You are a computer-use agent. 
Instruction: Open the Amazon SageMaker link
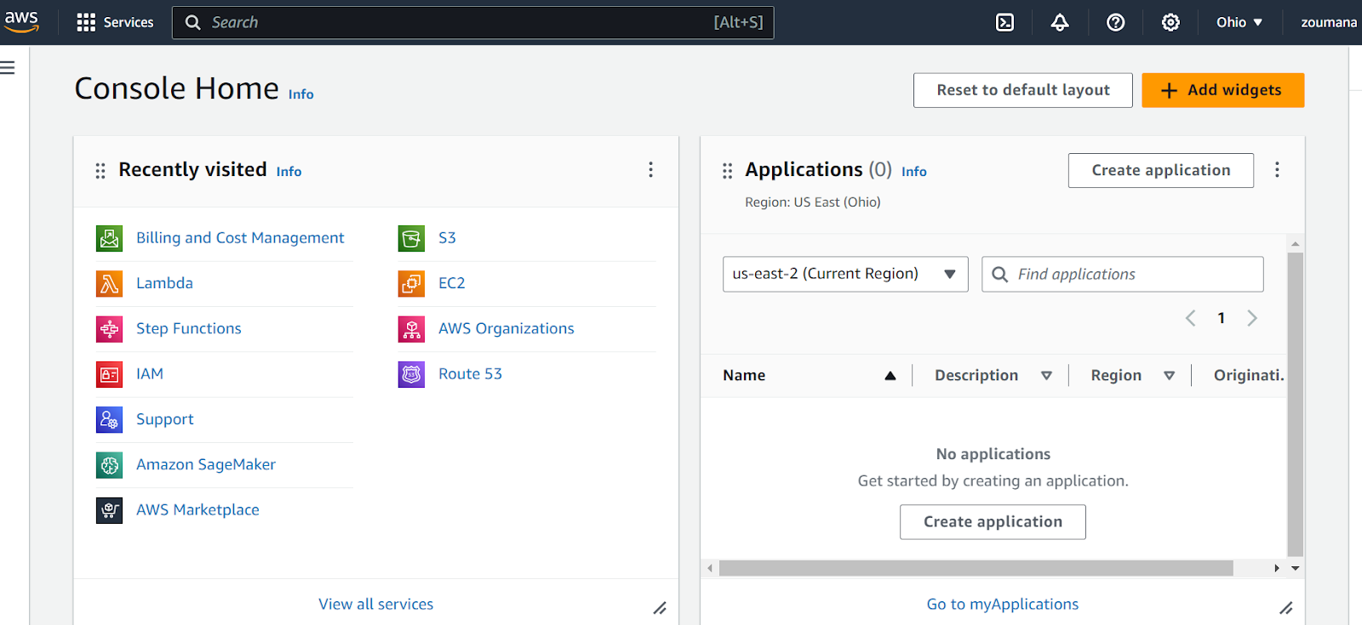[x=206, y=464]
